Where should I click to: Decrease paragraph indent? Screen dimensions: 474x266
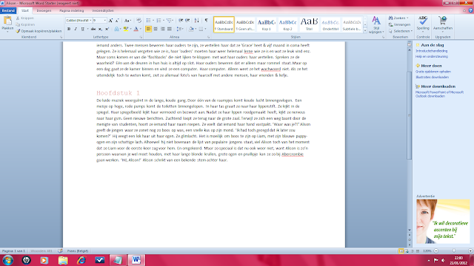click(181, 21)
